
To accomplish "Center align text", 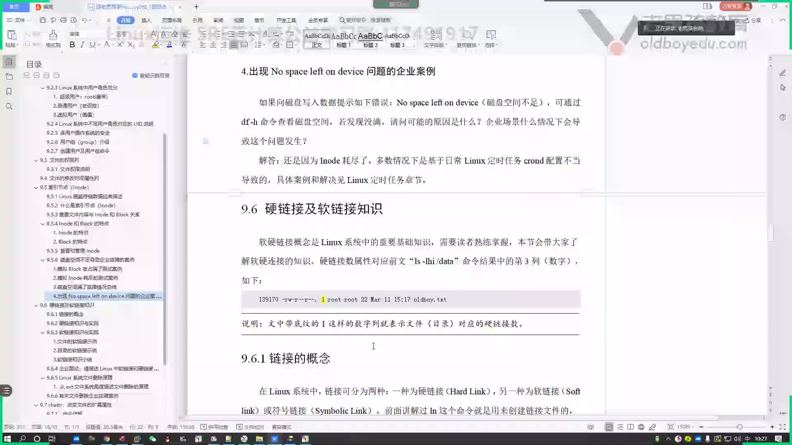I will click(213, 44).
